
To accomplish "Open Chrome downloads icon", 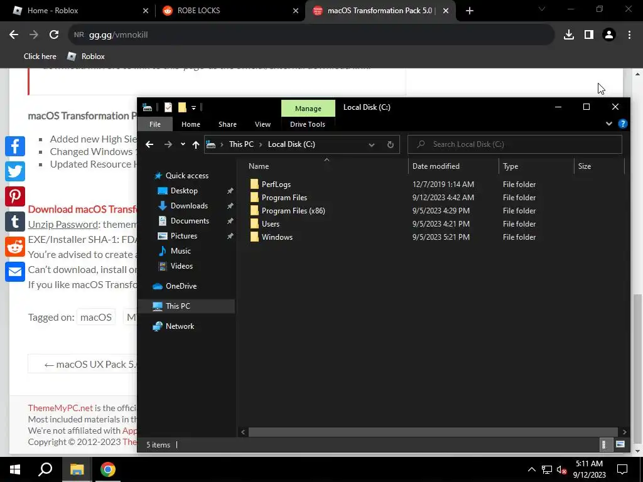I will click(x=569, y=35).
